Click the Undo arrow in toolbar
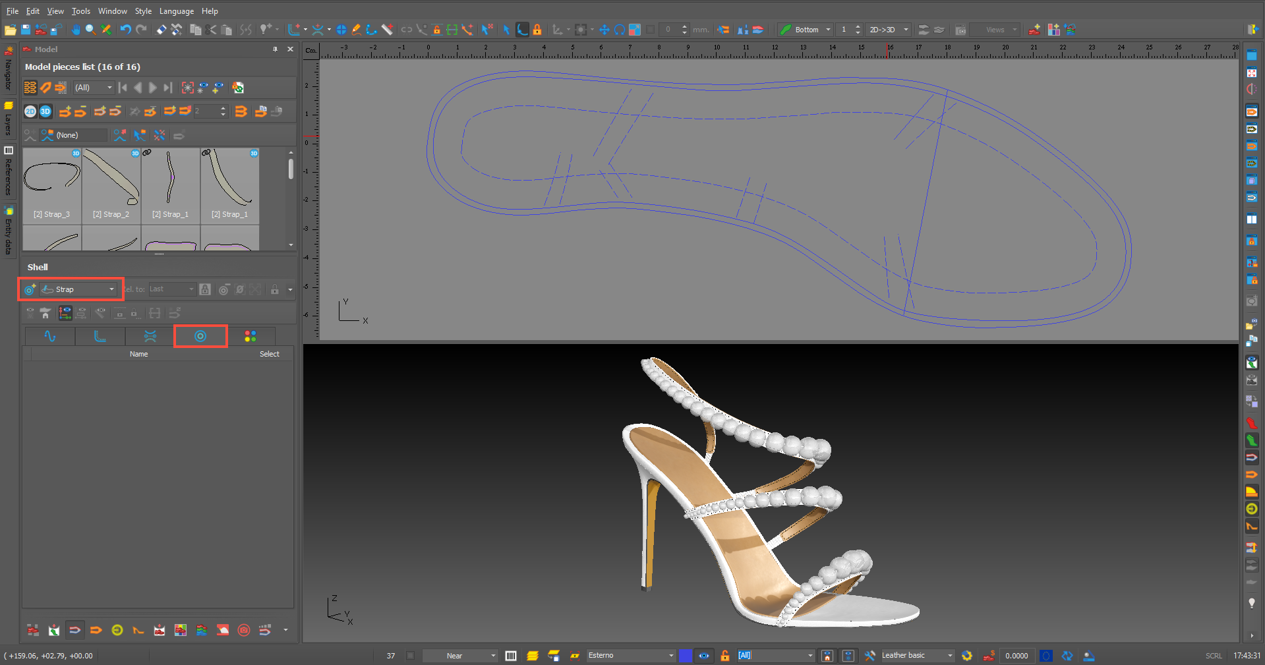This screenshot has height=665, width=1265. 125,30
